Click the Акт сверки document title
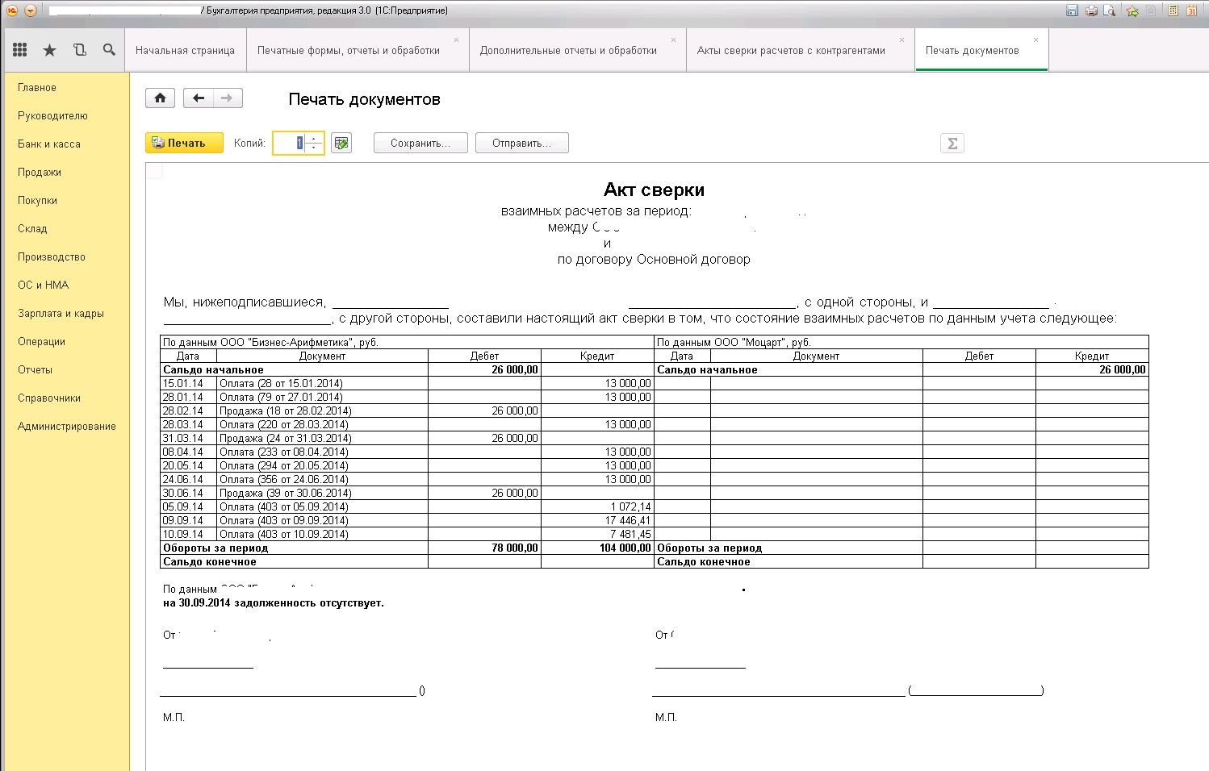This screenshot has height=771, width=1209. pyautogui.click(x=654, y=190)
